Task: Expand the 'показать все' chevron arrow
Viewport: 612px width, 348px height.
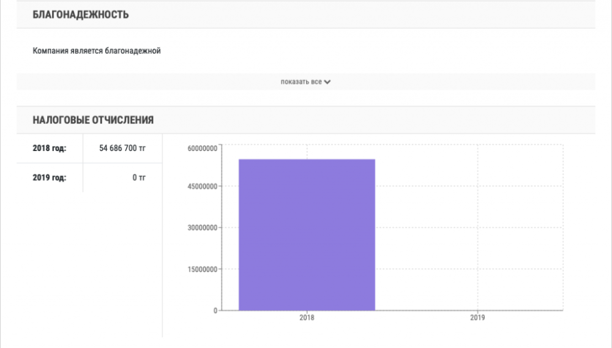Action: pos(327,82)
